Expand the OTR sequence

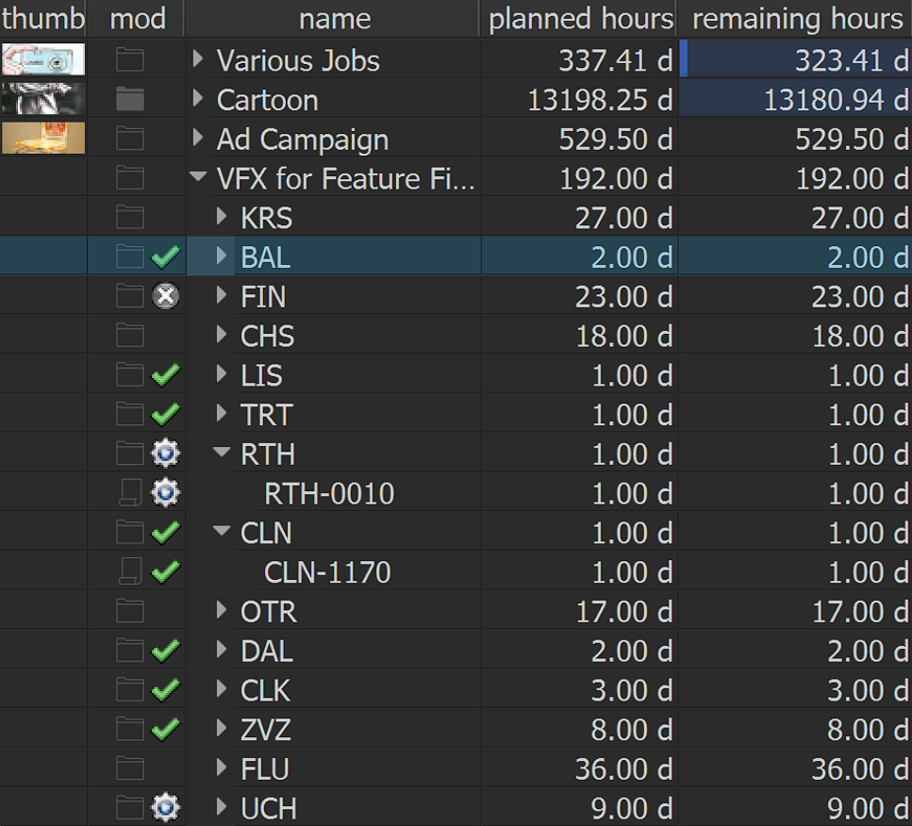[x=222, y=610]
